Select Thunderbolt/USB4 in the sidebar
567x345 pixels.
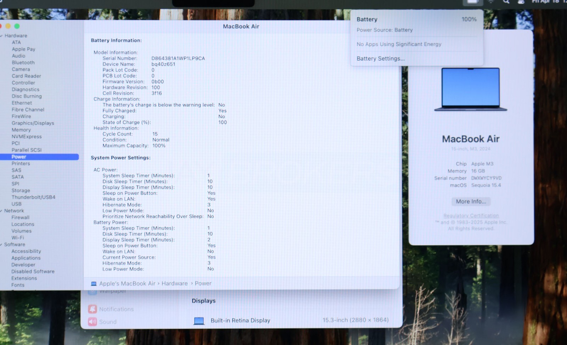tap(33, 197)
